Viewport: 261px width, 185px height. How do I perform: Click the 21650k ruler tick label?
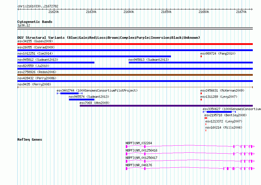pyautogui.click(x=166, y=12)
